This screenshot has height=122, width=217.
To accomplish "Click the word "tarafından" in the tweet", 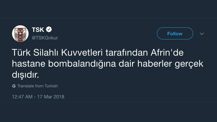I will click(x=121, y=53).
